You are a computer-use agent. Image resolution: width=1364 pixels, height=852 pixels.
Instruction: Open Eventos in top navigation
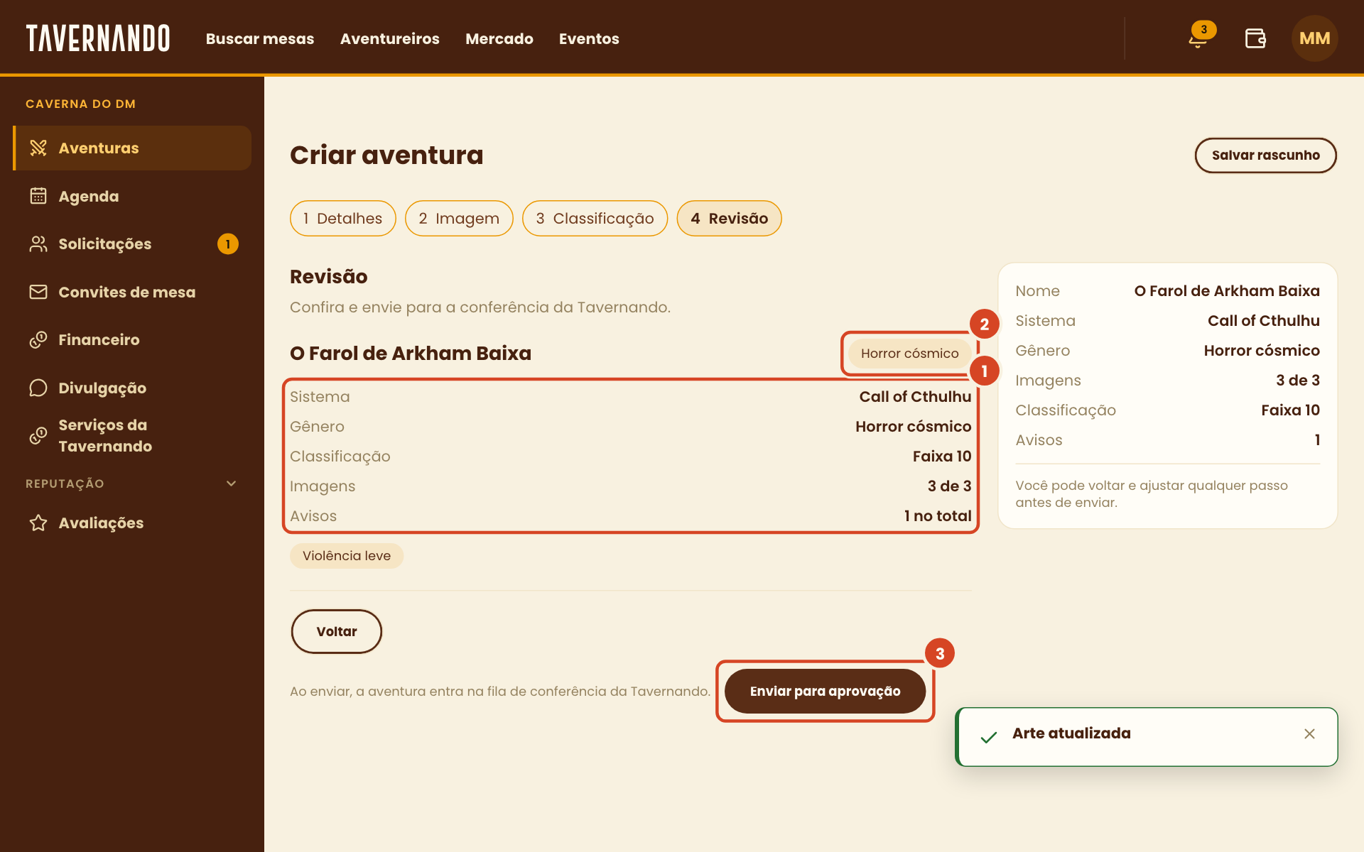(x=589, y=38)
